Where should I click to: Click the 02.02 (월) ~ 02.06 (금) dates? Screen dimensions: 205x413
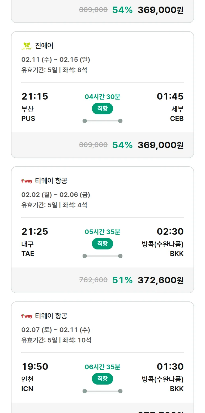click(x=56, y=195)
